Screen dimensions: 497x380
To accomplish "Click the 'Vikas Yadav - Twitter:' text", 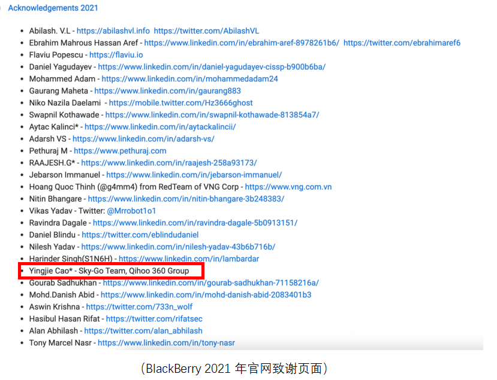I will pos(67,211).
